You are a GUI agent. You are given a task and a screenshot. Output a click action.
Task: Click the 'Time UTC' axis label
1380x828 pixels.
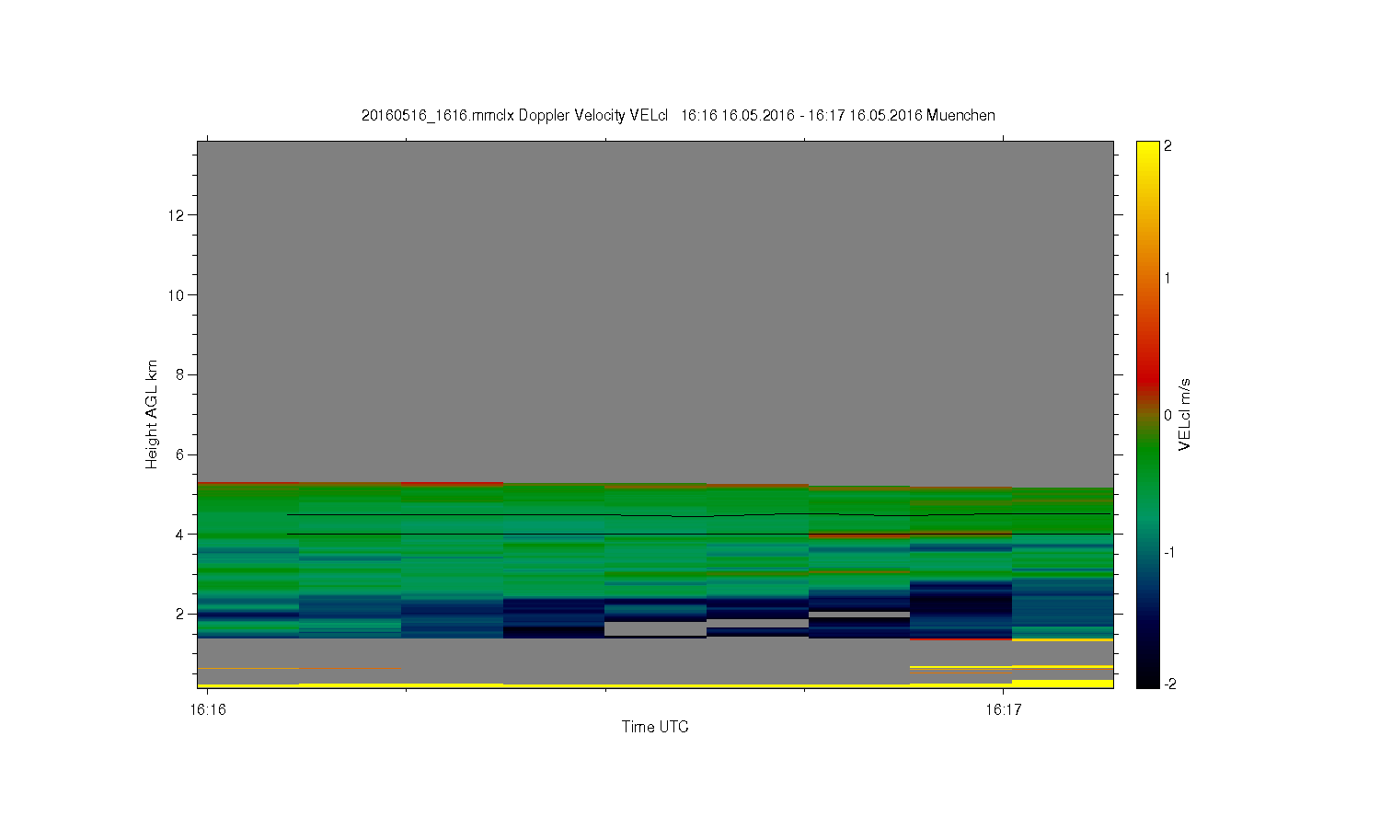click(x=655, y=727)
